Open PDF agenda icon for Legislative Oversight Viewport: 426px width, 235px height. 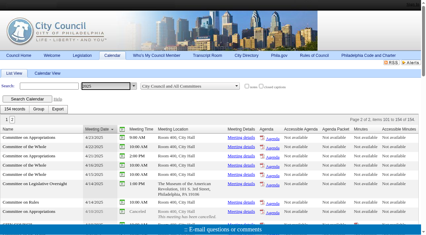[262, 184]
